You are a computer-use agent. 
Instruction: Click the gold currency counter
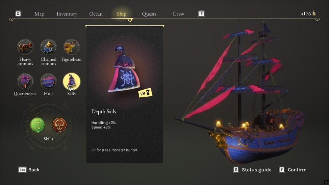pos(308,14)
